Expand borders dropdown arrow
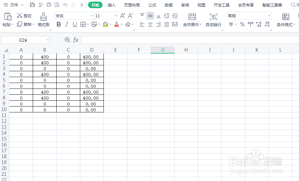 [x=88, y=25]
